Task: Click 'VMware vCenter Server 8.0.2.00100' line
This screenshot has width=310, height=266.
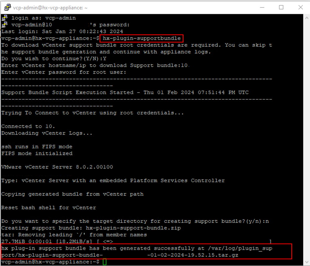Action: pyautogui.click(x=57, y=167)
